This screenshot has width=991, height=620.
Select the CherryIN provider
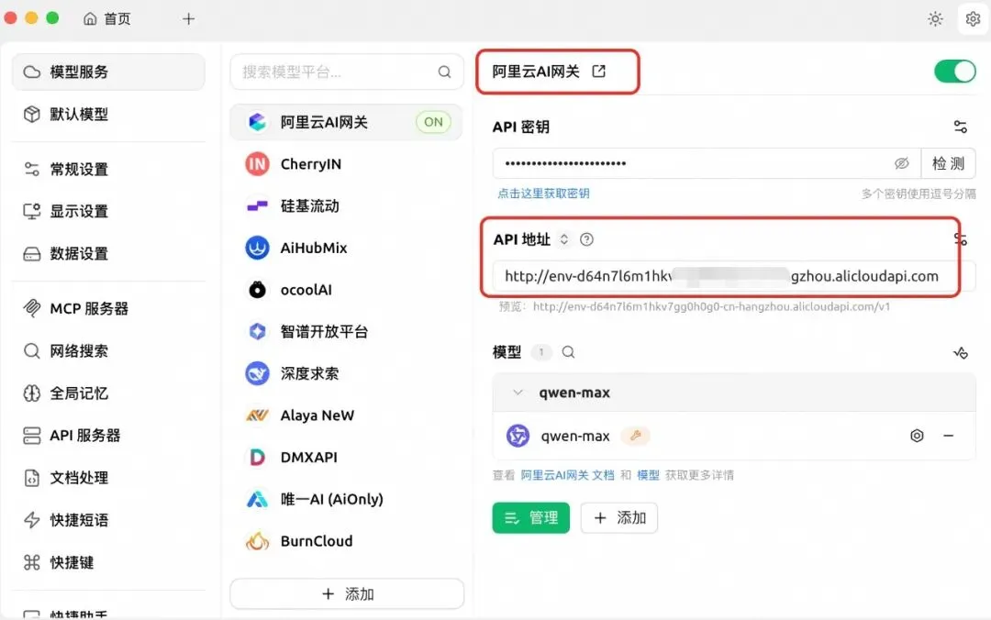[x=346, y=164]
